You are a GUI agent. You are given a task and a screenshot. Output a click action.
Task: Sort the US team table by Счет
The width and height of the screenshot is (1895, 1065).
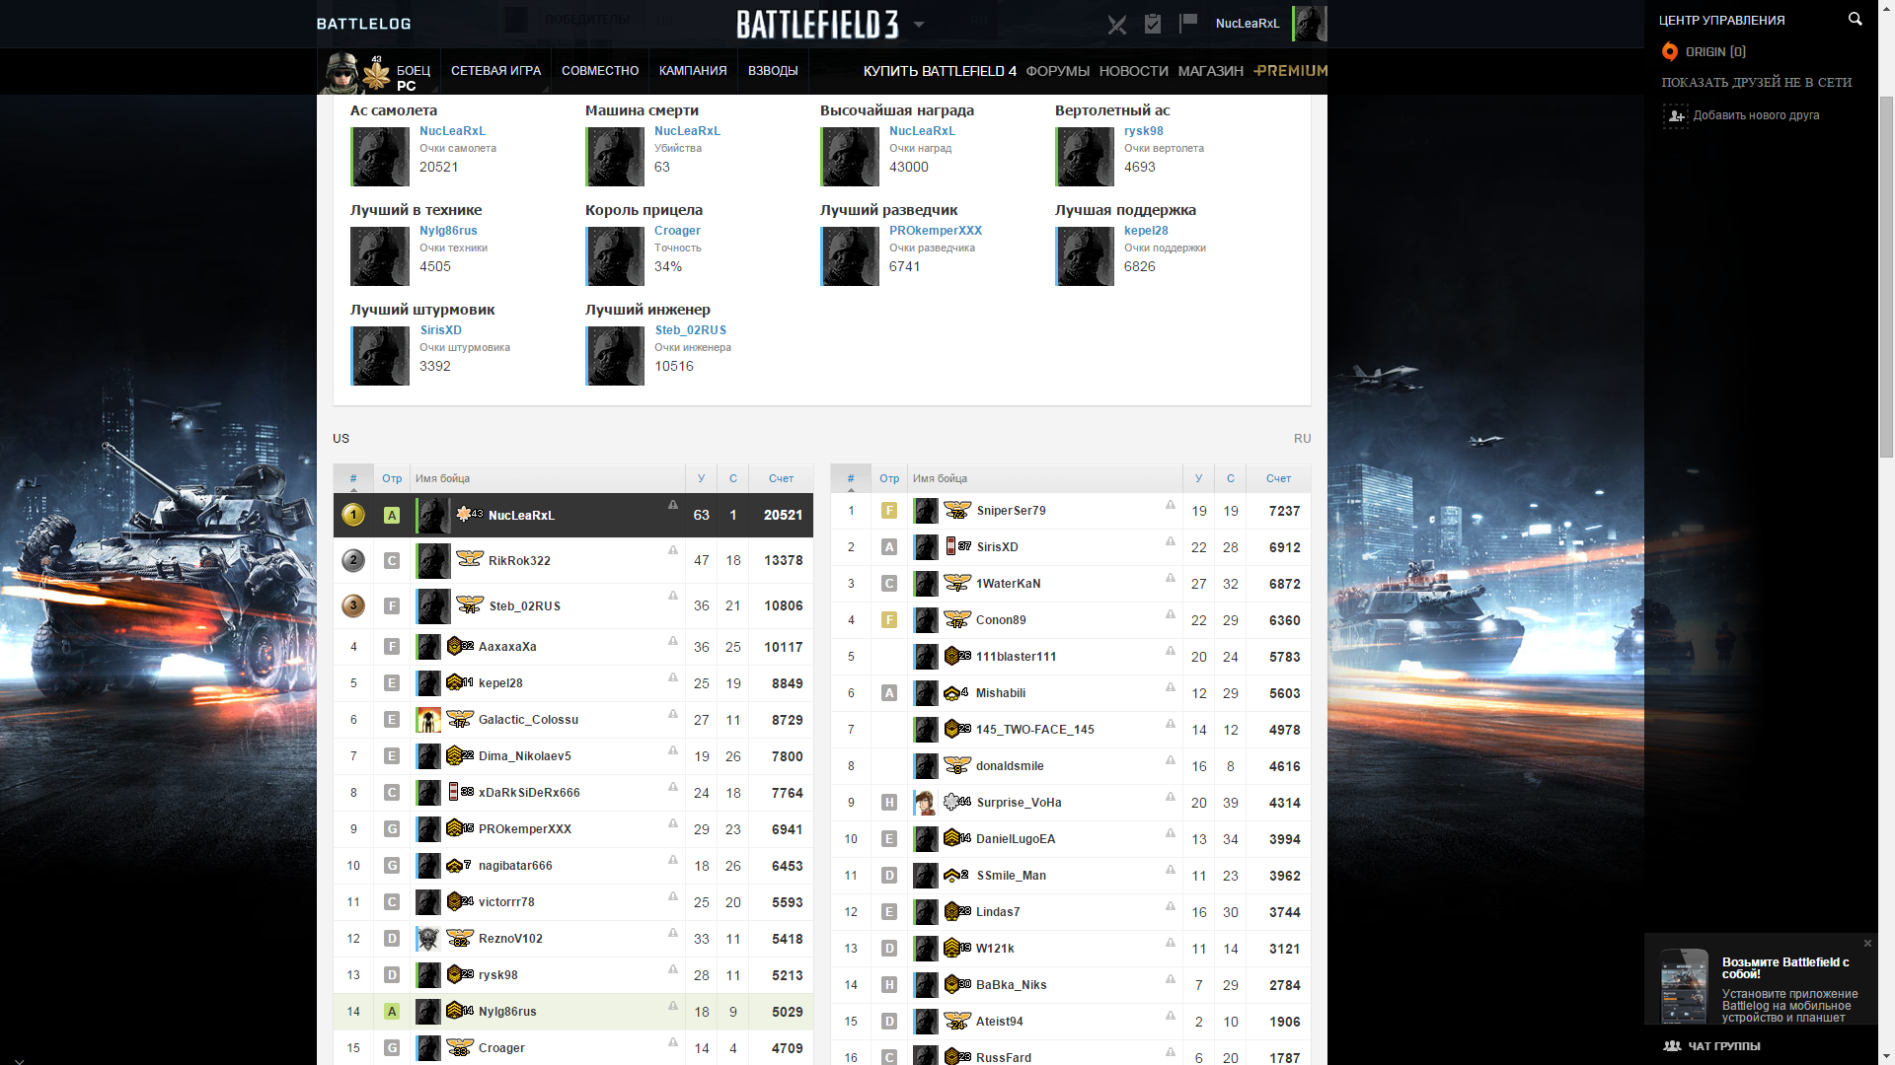(x=781, y=478)
